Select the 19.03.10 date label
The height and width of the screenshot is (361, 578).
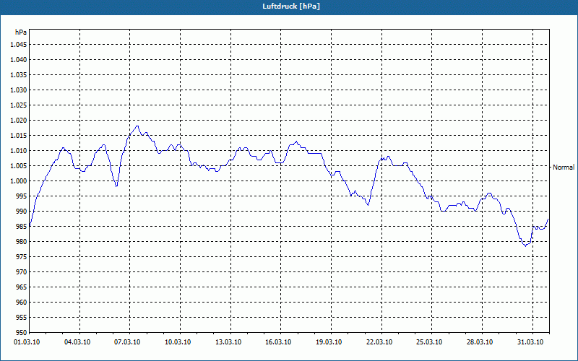[329, 342]
